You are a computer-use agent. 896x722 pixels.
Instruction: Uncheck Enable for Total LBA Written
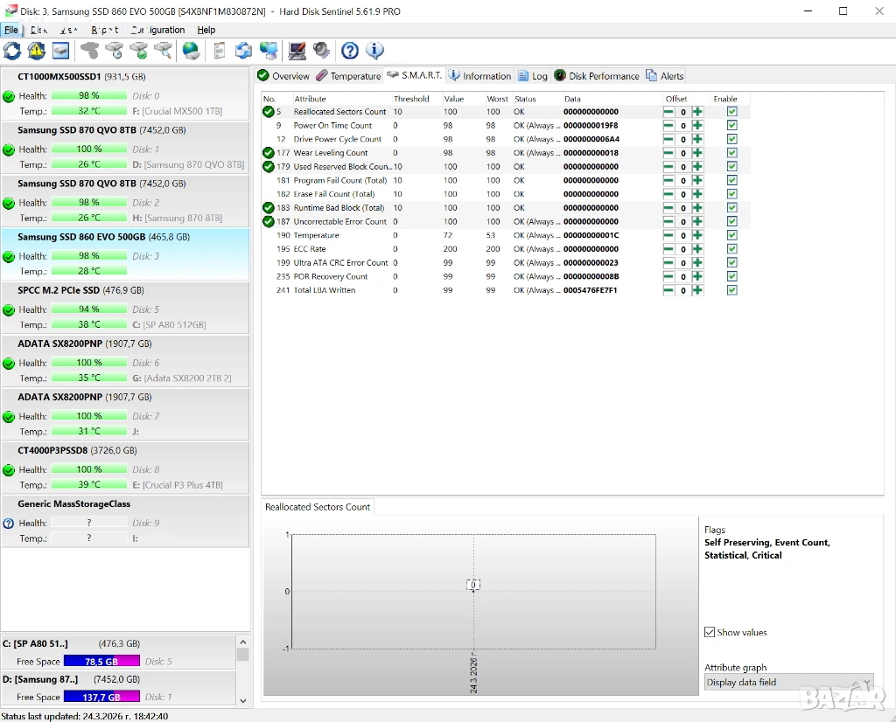[x=731, y=290]
